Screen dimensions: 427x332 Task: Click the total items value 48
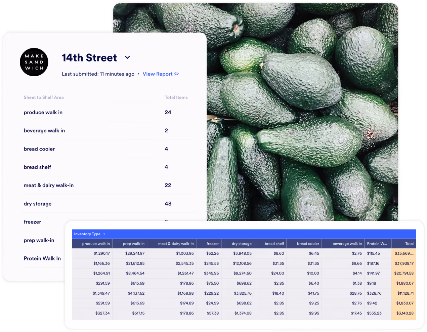(x=168, y=204)
